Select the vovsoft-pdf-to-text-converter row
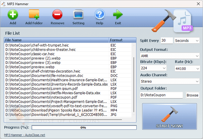 click(x=68, y=106)
